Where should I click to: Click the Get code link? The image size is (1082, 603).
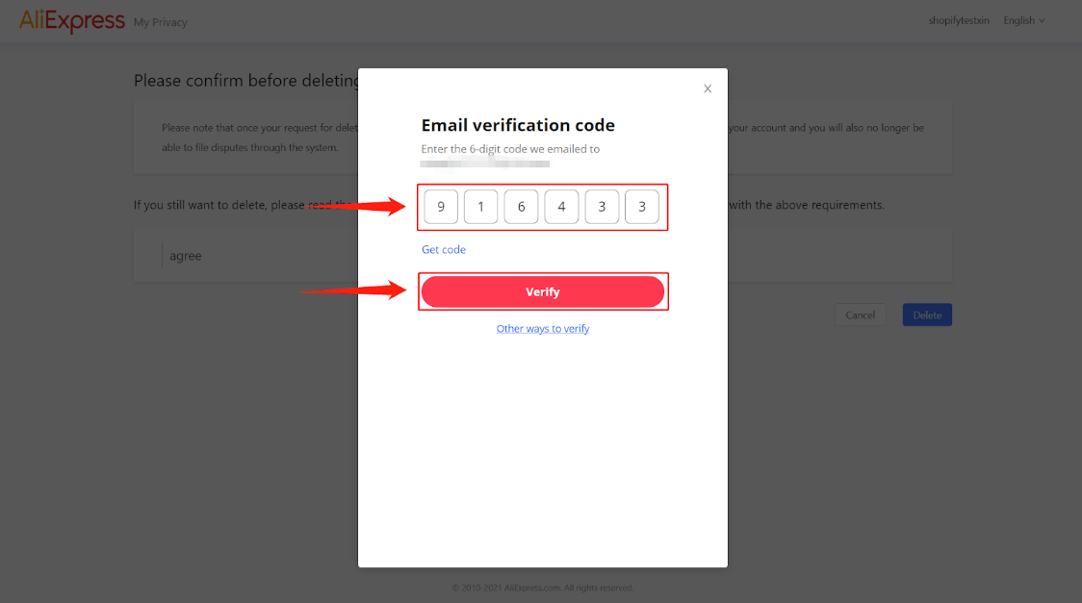(x=444, y=249)
